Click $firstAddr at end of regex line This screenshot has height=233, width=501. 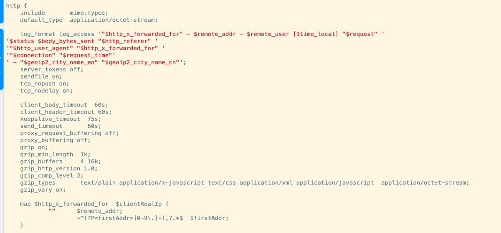(209, 218)
